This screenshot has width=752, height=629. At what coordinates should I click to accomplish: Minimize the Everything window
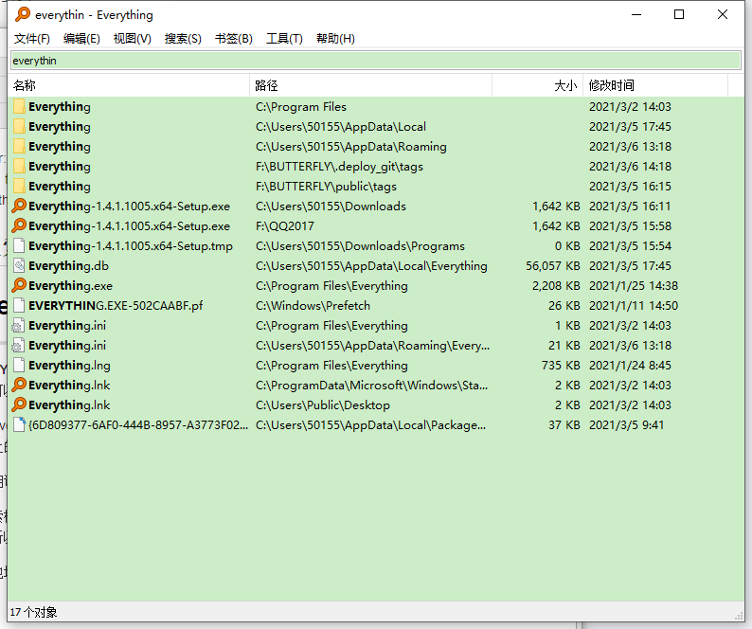tap(636, 14)
